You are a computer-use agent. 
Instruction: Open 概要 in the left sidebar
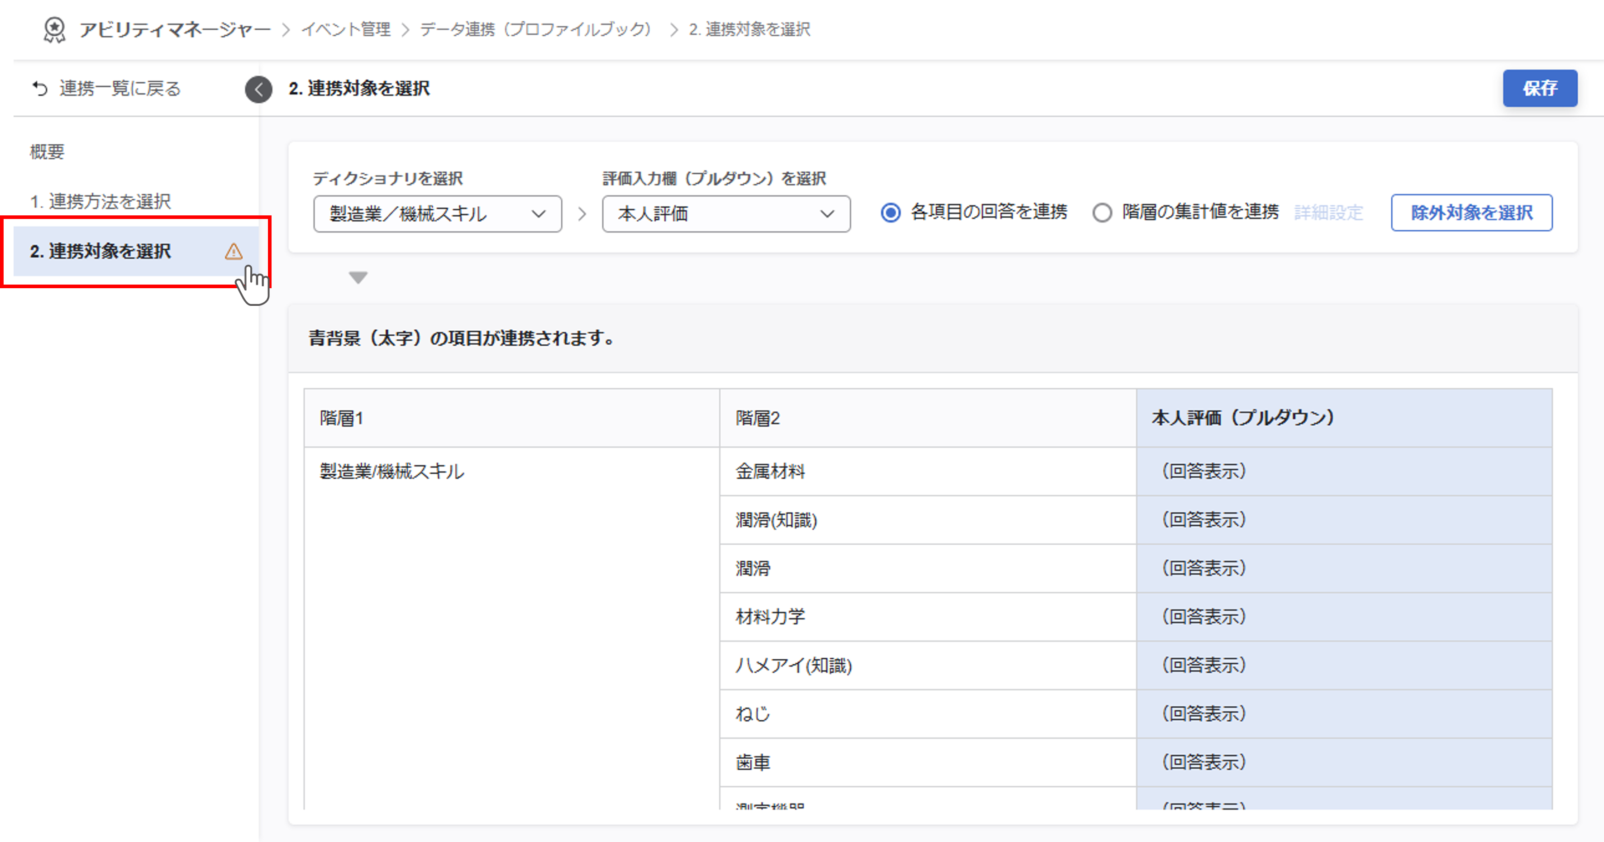[x=48, y=152]
